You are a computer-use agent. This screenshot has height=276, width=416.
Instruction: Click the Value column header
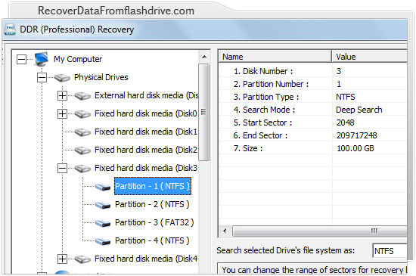tap(369, 57)
